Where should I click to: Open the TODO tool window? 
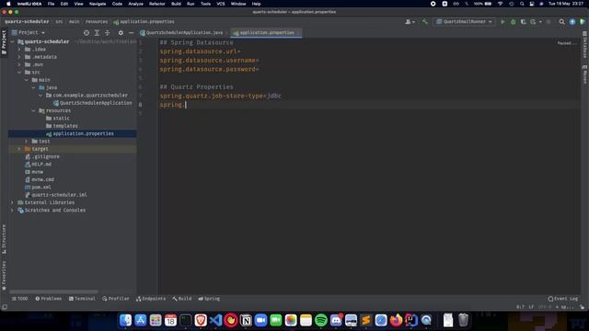[x=19, y=299]
